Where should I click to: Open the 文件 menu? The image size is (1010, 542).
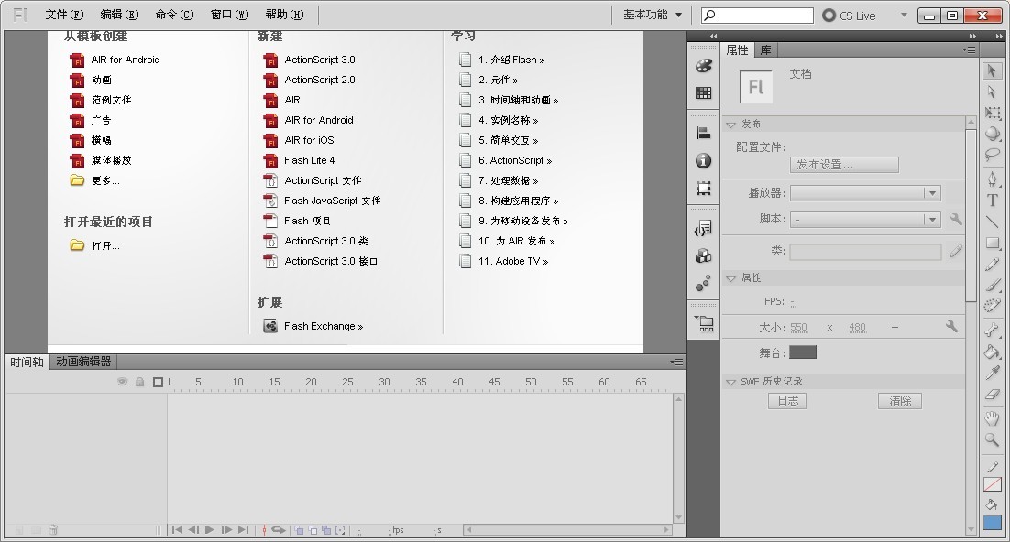click(63, 15)
